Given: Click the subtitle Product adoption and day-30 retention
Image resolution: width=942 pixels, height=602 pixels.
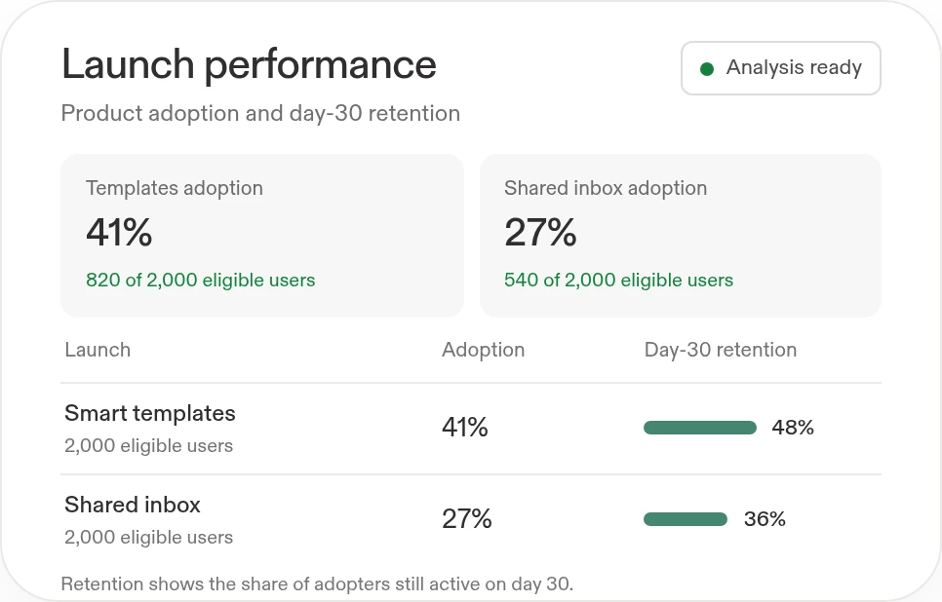Looking at the screenshot, I should pyautogui.click(x=260, y=113).
